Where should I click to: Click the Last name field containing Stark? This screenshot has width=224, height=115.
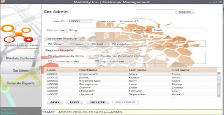point(179,30)
